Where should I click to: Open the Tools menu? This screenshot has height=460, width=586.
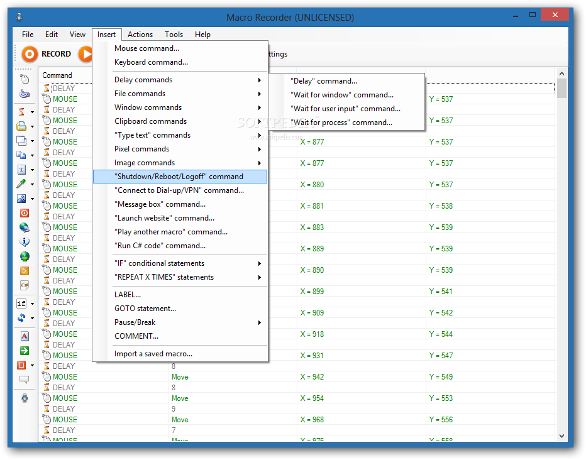point(174,35)
